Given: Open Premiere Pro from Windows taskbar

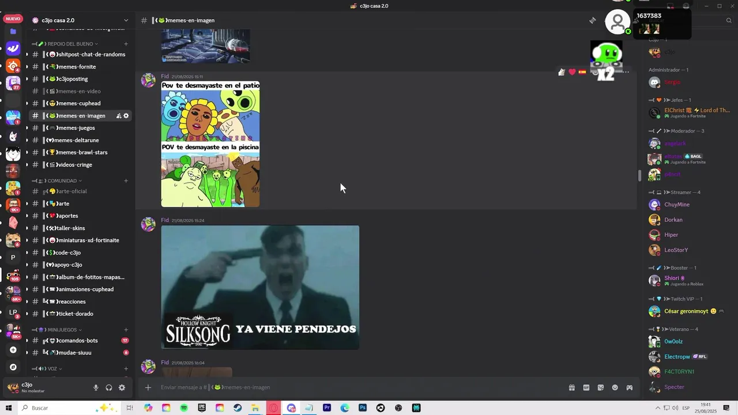Looking at the screenshot, I should tap(327, 408).
